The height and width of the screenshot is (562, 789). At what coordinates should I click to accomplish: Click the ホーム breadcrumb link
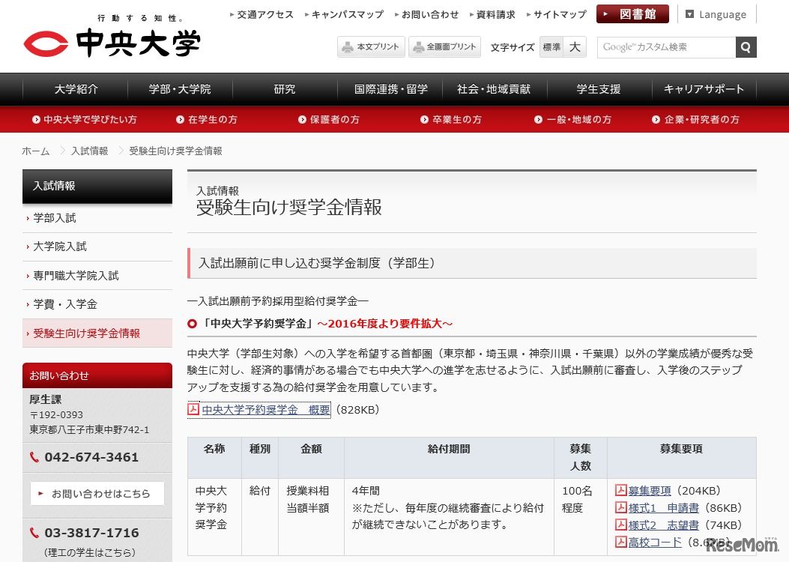pos(35,151)
